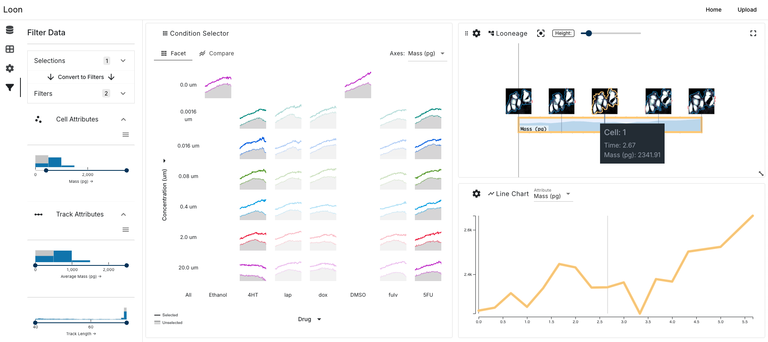Adjust the Looneage Height slider handle
This screenshot has width=768, height=342.
[x=588, y=33]
